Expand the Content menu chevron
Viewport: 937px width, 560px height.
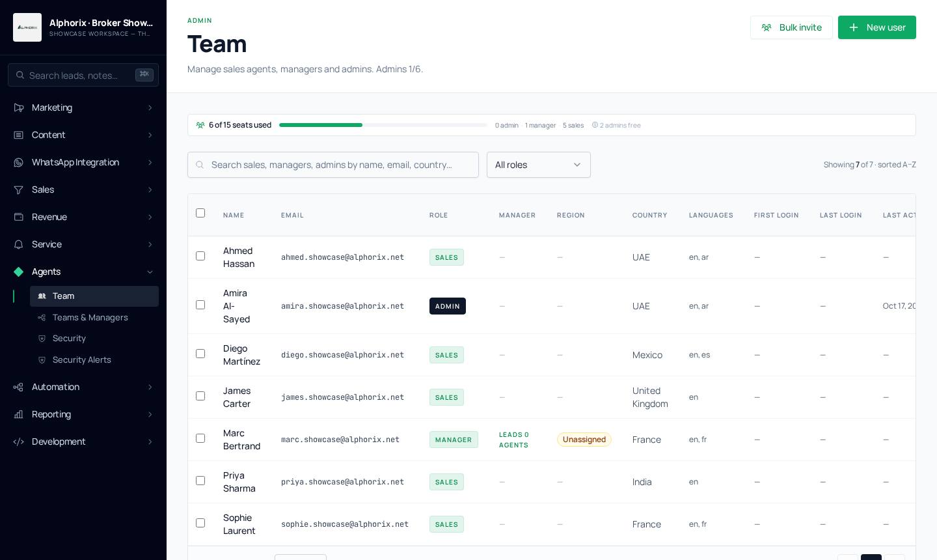click(150, 135)
